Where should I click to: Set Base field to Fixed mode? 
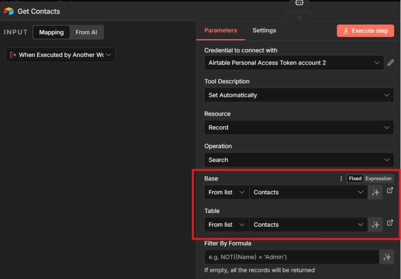pos(355,179)
